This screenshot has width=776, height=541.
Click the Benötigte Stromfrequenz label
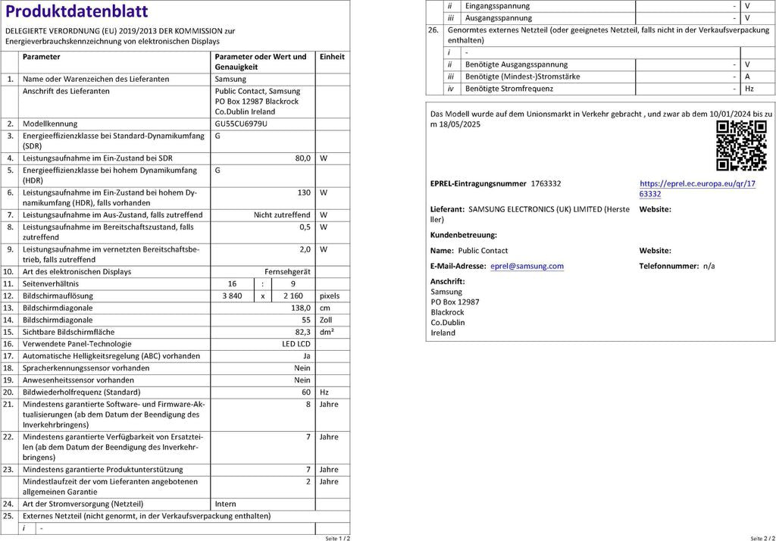[509, 89]
